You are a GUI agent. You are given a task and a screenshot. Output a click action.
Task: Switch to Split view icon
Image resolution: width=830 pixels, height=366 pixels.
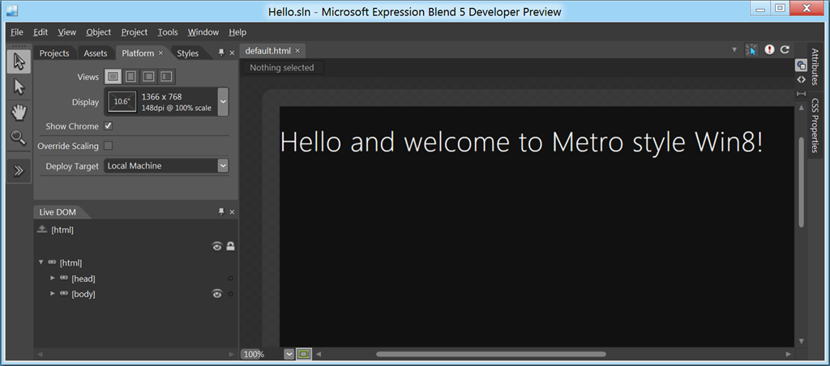[801, 93]
